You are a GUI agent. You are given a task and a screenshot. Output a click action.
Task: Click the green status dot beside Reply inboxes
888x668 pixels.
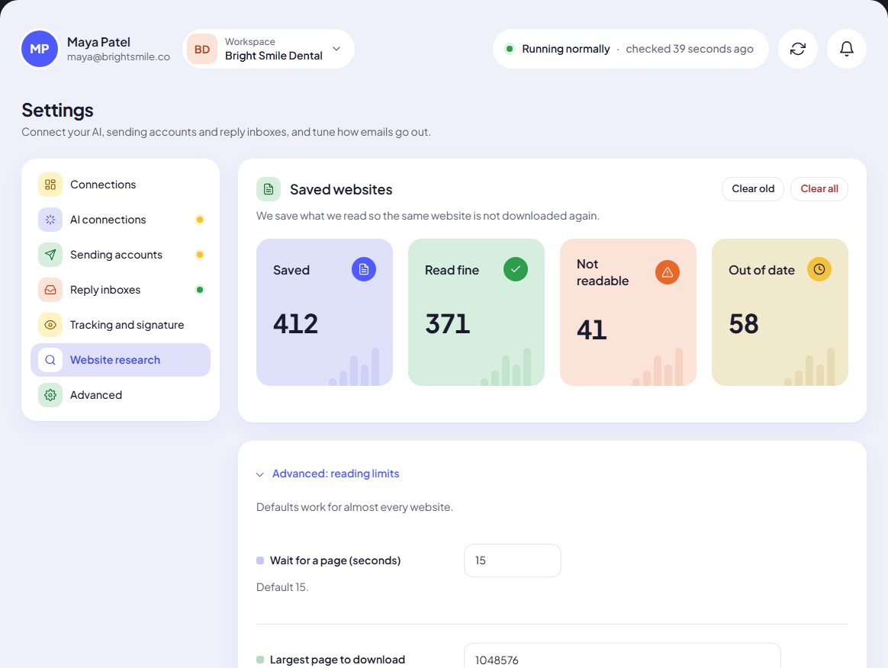199,290
